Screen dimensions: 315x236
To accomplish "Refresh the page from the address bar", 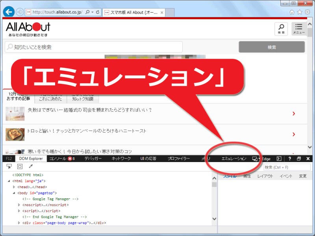I will [97, 12].
